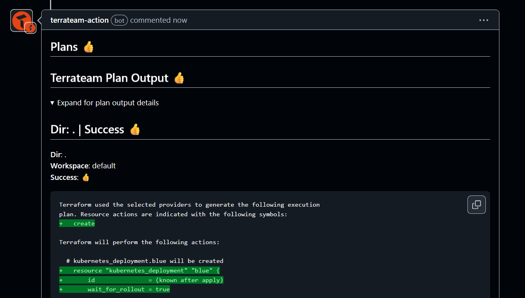Click the resource "kubernetes_deployment" "blue" line
525x298 pixels.
coord(140,270)
